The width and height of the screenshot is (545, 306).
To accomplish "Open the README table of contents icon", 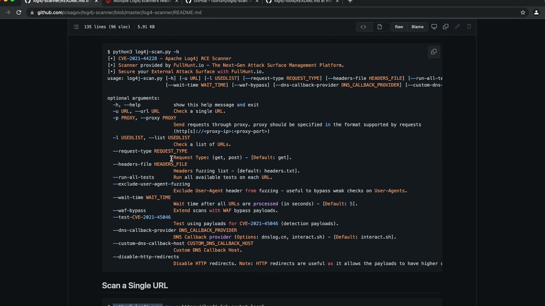I will tap(76, 27).
